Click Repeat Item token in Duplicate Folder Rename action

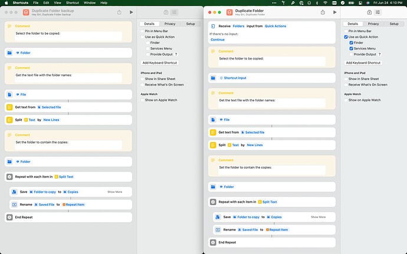pyautogui.click(x=277, y=230)
